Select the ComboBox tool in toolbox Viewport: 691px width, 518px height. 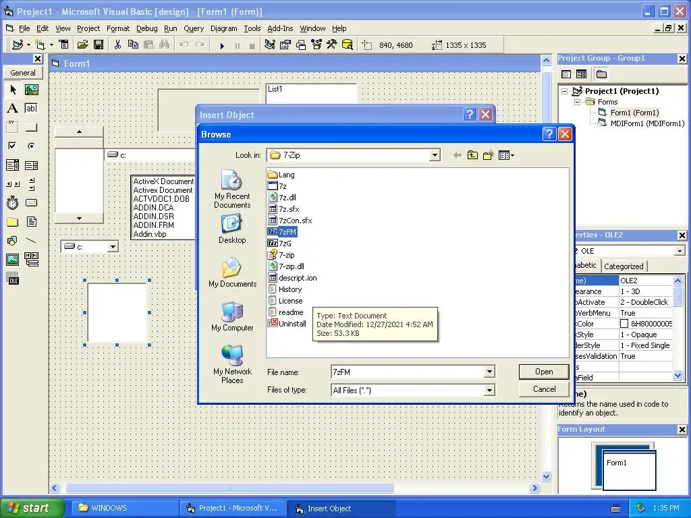pos(13,165)
